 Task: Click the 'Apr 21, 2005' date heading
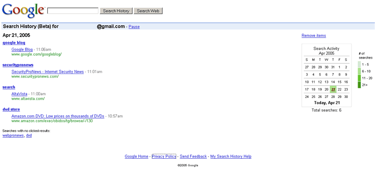pos(16,35)
